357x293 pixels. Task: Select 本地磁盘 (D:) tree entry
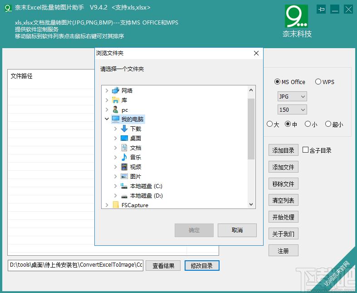click(146, 196)
